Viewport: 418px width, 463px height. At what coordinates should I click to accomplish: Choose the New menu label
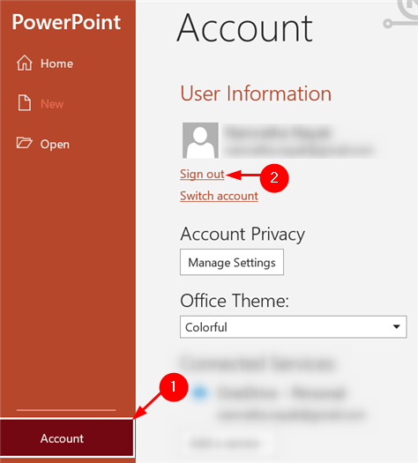52,104
